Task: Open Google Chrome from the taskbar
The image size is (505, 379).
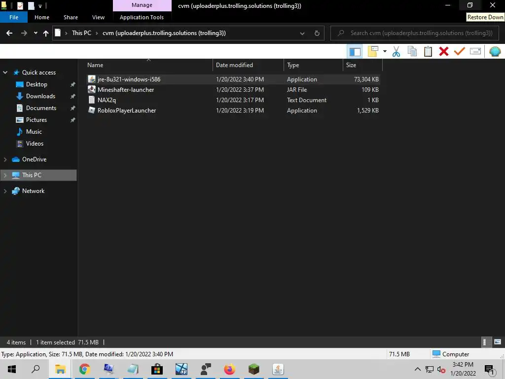Action: point(84,369)
